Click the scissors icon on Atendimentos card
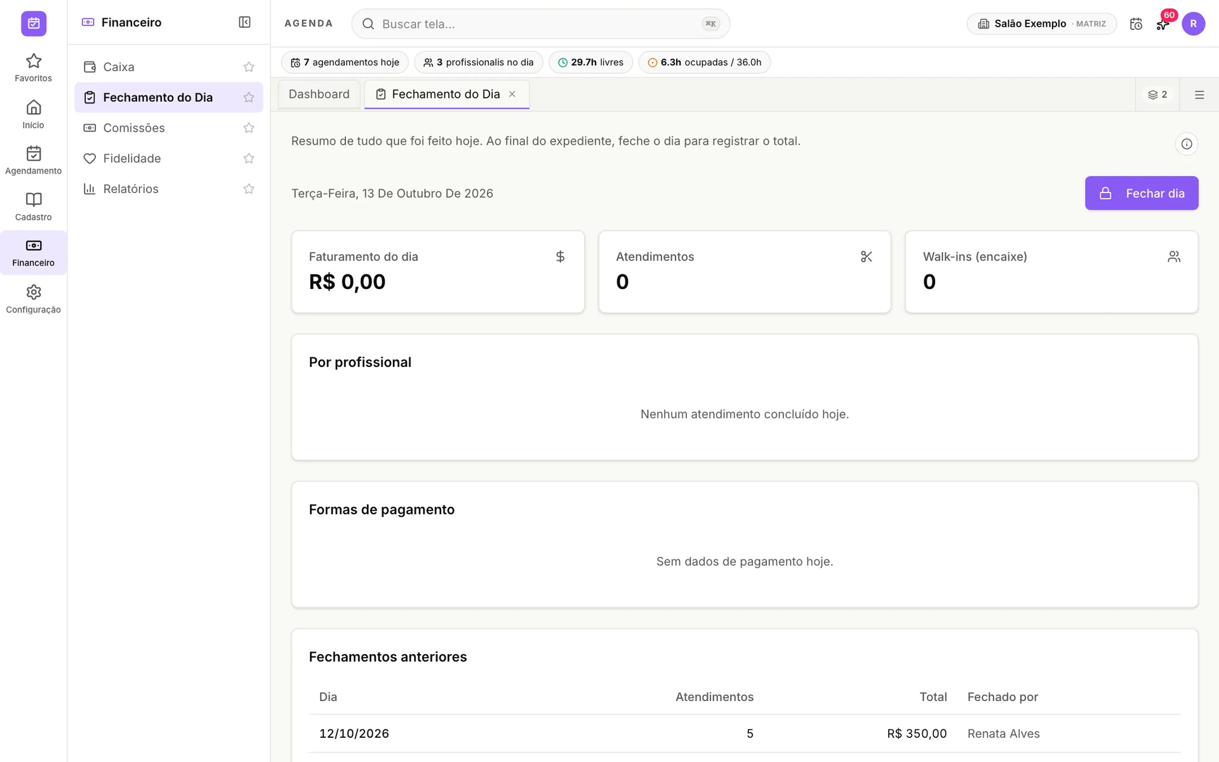 tap(867, 257)
